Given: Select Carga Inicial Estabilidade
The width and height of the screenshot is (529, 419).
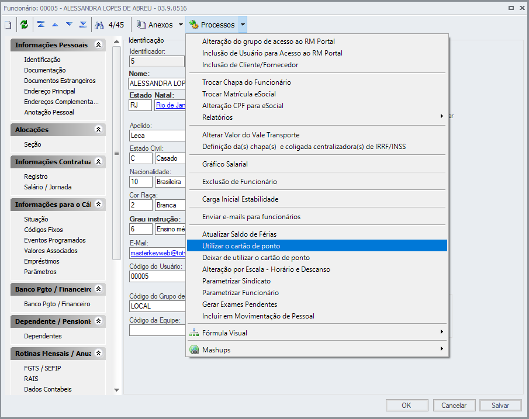Looking at the screenshot, I should tap(317, 199).
